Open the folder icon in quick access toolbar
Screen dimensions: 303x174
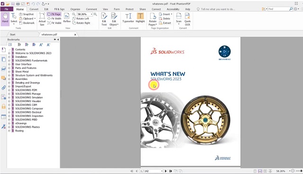[x=8, y=4]
